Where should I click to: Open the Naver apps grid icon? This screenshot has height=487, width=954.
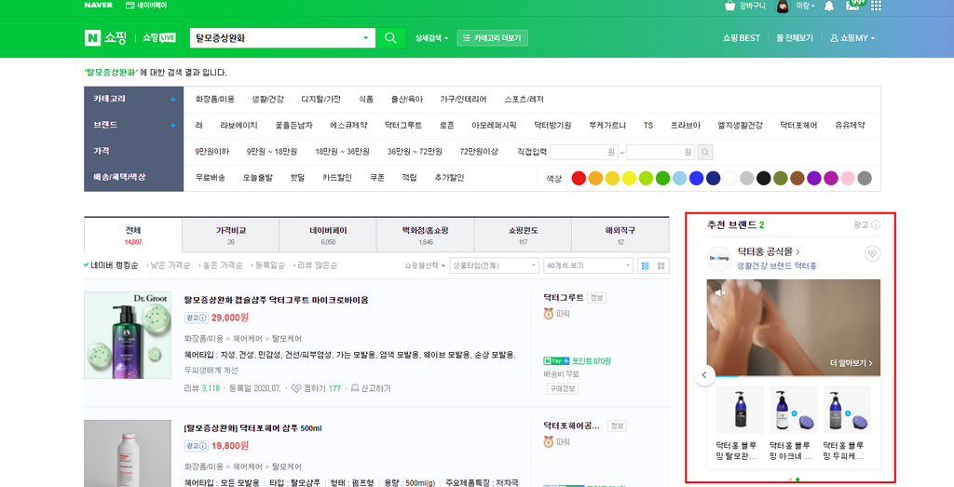876,7
